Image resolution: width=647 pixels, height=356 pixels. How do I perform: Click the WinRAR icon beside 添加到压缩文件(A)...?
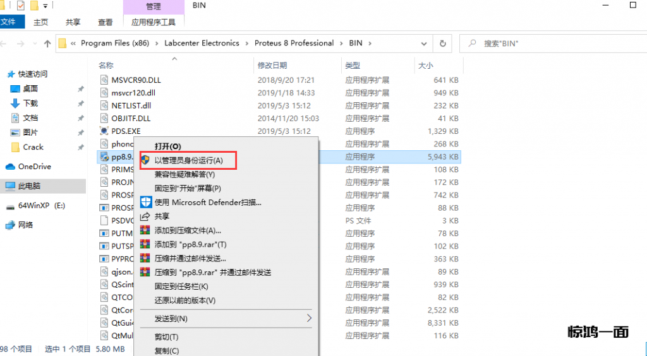145,230
